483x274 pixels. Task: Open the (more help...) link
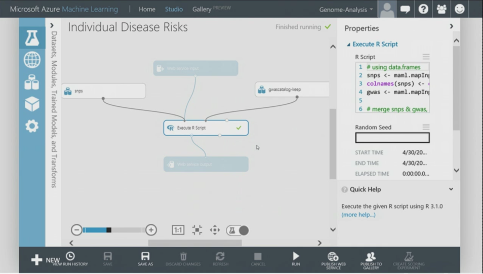tap(358, 215)
